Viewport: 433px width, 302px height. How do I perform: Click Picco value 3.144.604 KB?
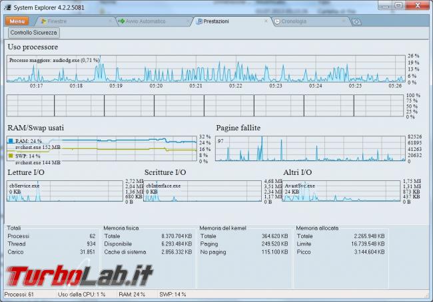coord(369,252)
